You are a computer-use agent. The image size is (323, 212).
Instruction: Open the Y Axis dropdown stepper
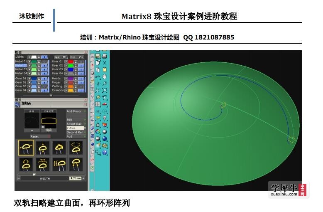tap(85, 128)
